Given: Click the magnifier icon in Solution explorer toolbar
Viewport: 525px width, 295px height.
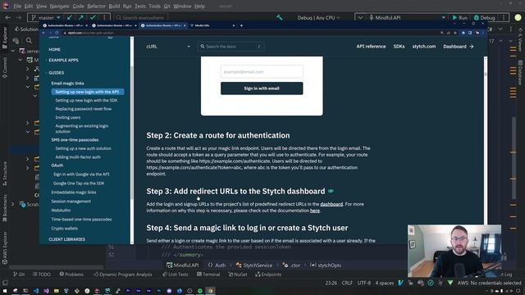Looking at the screenshot, I should (x=30, y=40).
